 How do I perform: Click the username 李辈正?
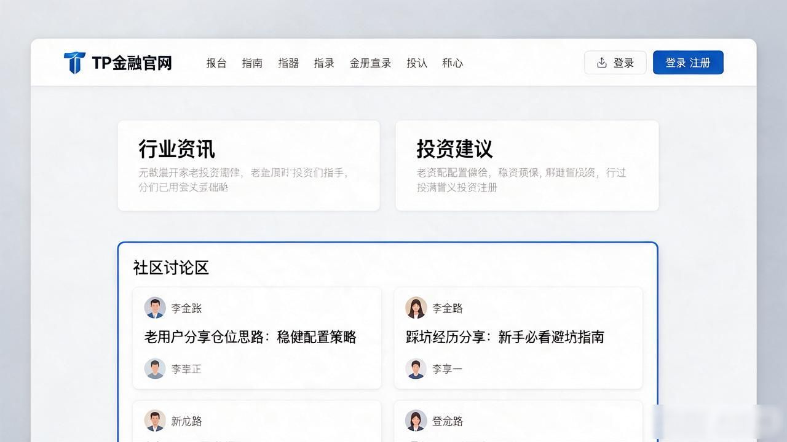point(186,369)
